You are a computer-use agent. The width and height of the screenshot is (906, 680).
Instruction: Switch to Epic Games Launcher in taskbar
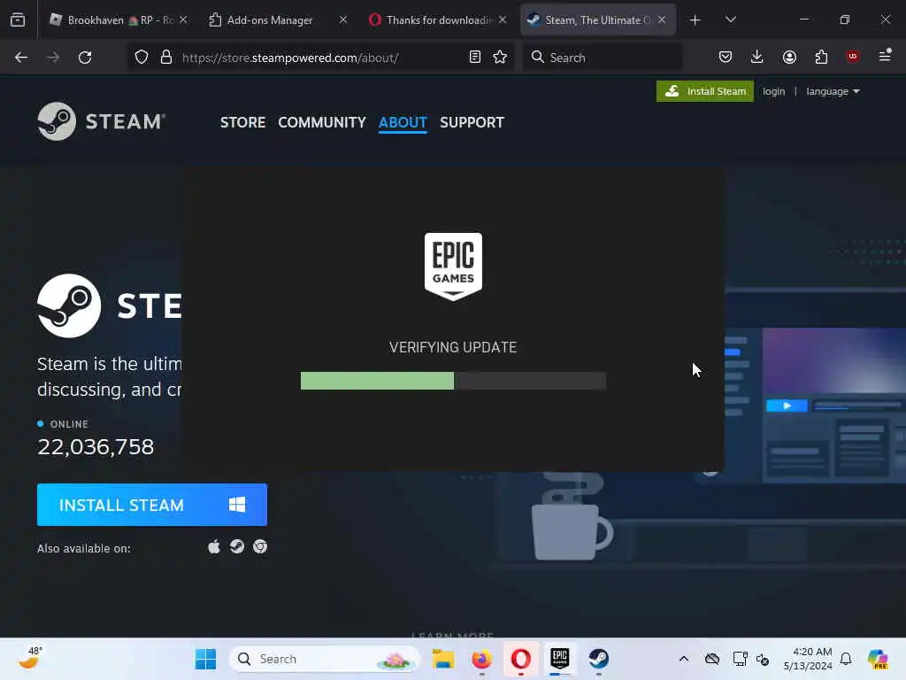(559, 658)
